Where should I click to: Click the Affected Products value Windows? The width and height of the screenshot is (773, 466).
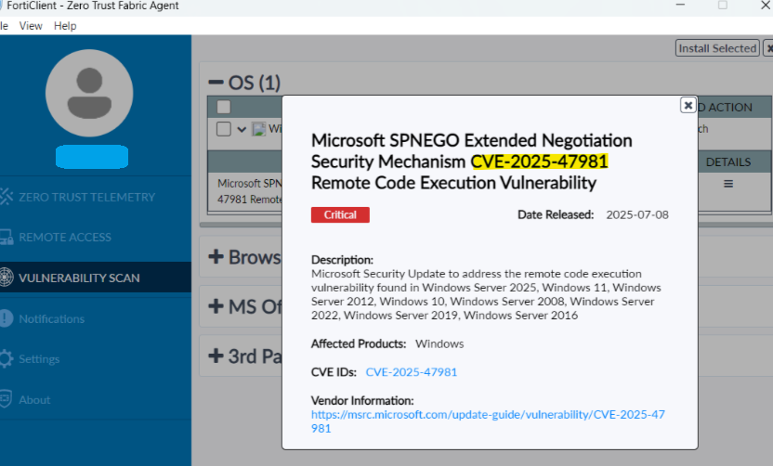[x=439, y=343]
